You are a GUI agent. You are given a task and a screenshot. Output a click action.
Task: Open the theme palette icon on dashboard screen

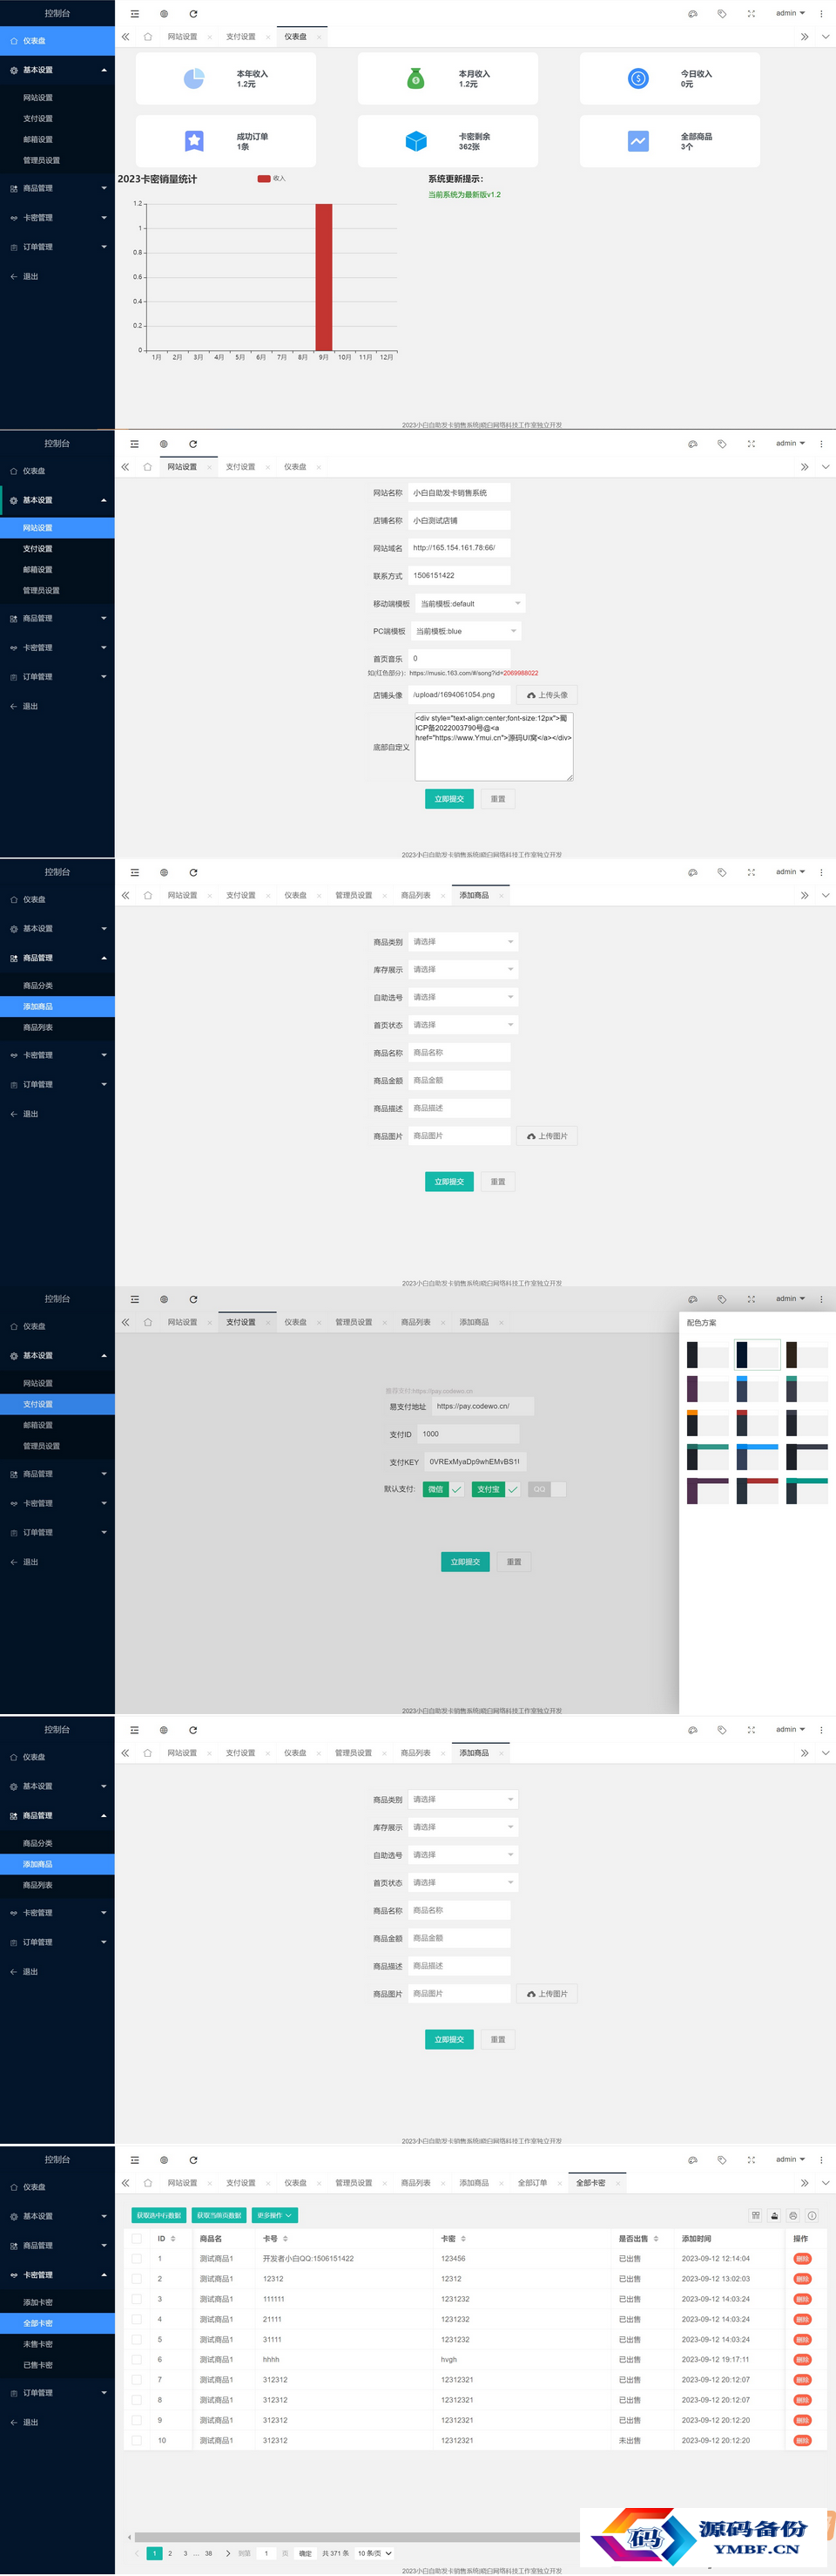692,14
